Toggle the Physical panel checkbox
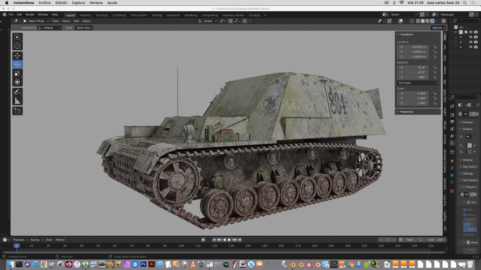The height and width of the screenshot is (270, 481). click(464, 187)
